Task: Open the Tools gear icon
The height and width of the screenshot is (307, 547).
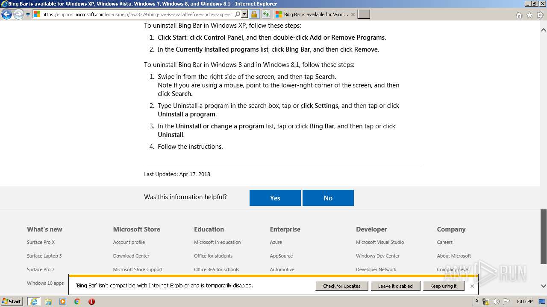Action: point(540,15)
